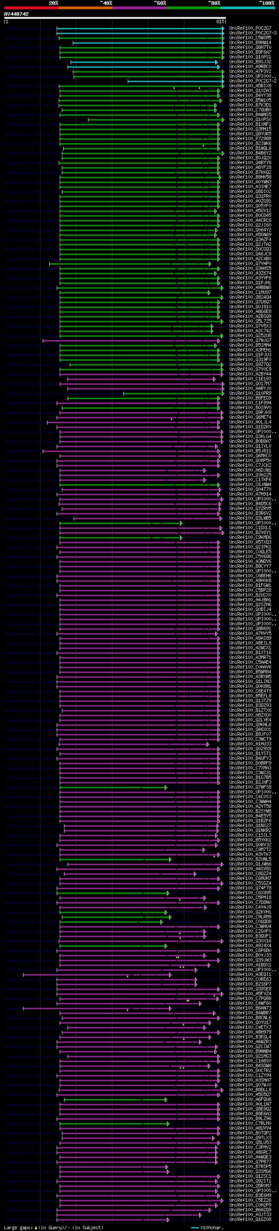279x1231 pixels.
Task: Click the purple ~60% color legend segment
Action: 140,8
